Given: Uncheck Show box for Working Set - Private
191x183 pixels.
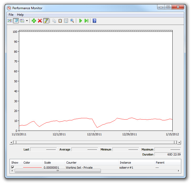Looking at the screenshot, I should pyautogui.click(x=13, y=167).
